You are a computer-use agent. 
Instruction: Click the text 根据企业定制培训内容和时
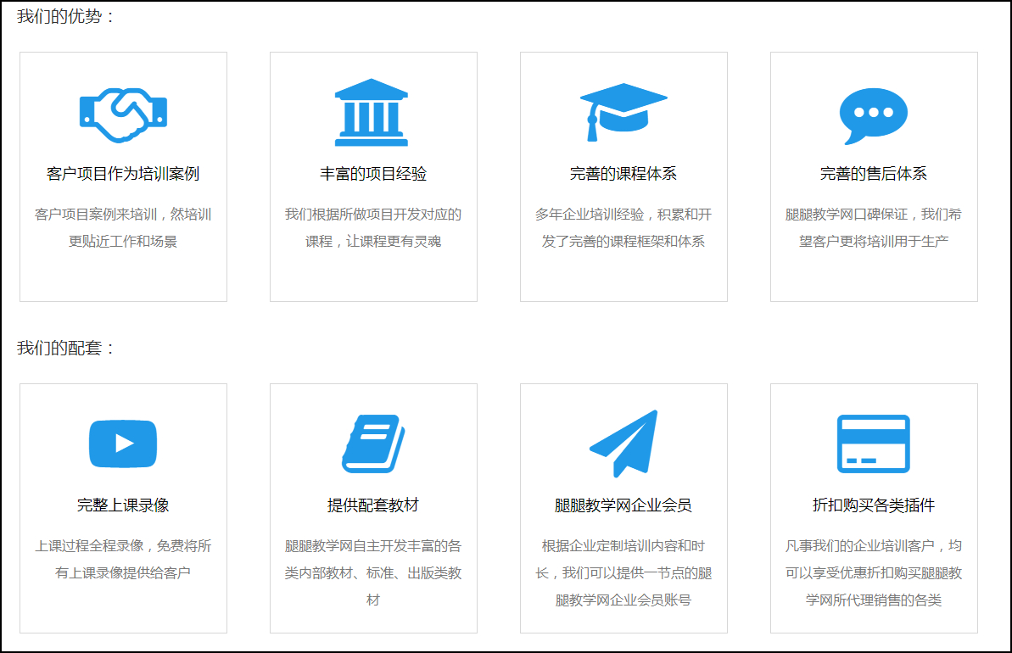623,546
